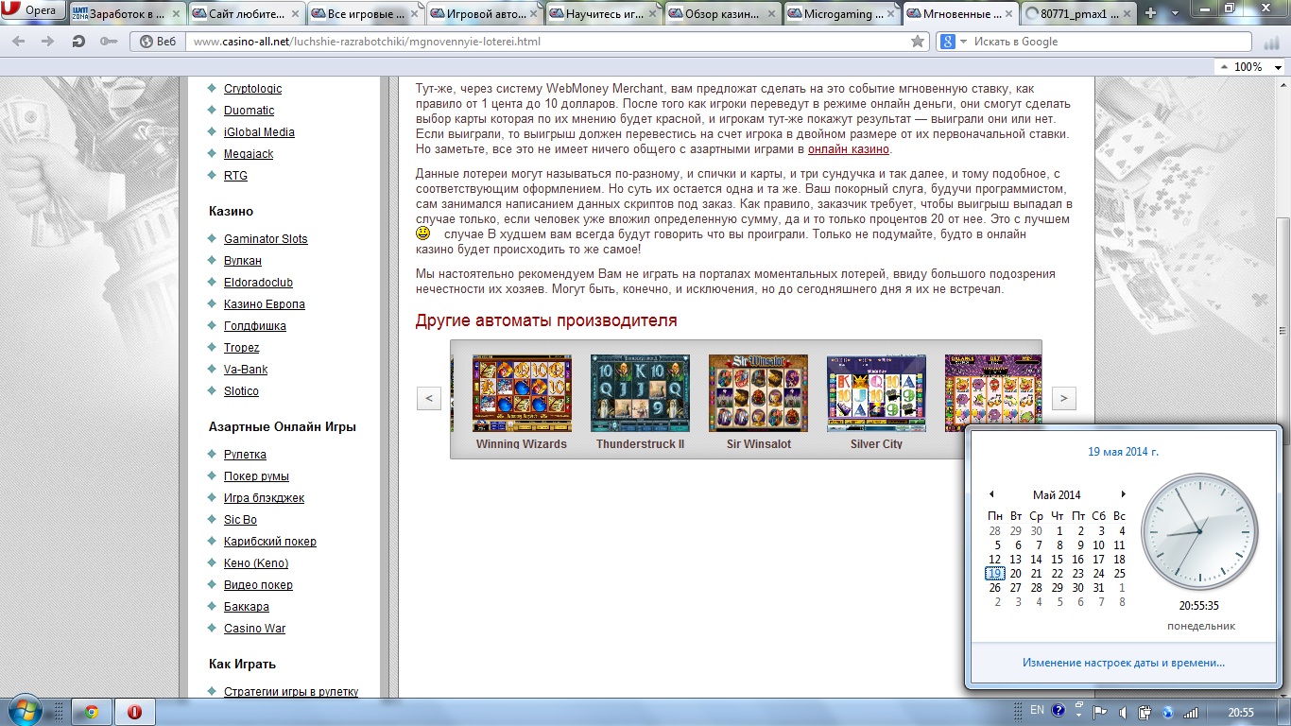Open the power plug tray icon
The image size is (1291, 726).
[x=1144, y=712]
